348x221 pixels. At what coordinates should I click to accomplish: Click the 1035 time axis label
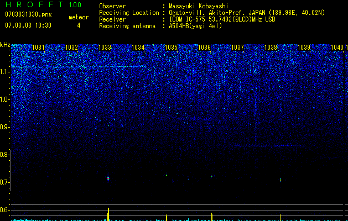[172, 47]
